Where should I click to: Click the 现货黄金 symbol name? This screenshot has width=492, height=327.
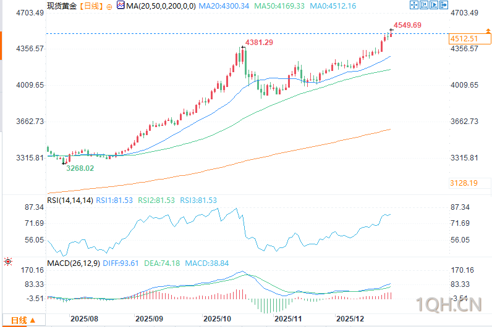click(62, 6)
